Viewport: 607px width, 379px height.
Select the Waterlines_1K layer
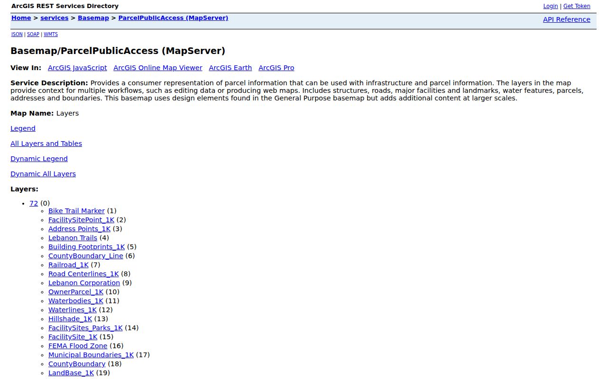pyautogui.click(x=73, y=310)
